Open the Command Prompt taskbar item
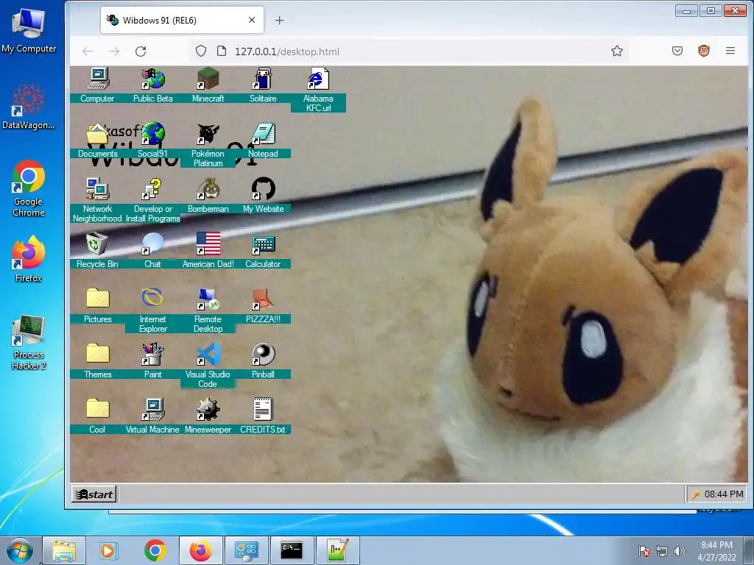Viewport: 754px width, 565px height. coord(292,550)
